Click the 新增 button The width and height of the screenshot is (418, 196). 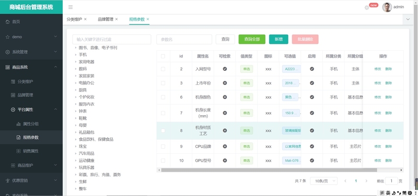[278, 40]
